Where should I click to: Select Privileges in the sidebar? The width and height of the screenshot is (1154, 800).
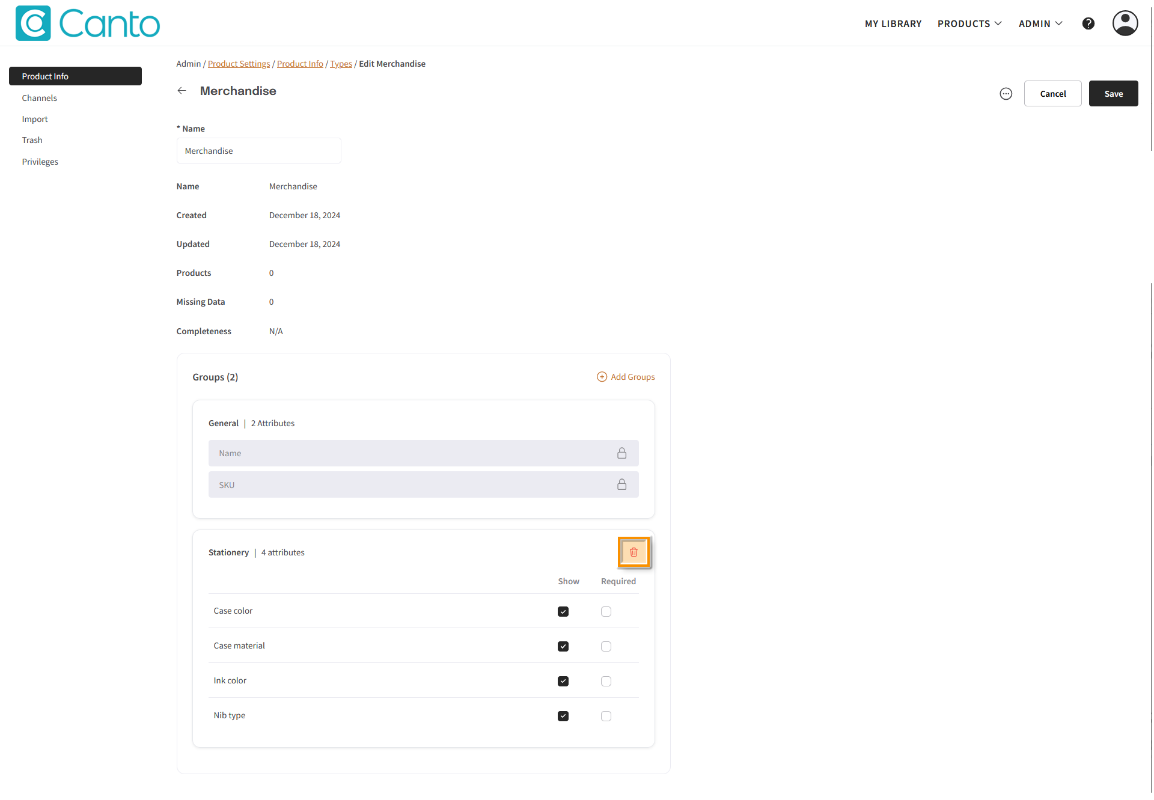click(40, 162)
